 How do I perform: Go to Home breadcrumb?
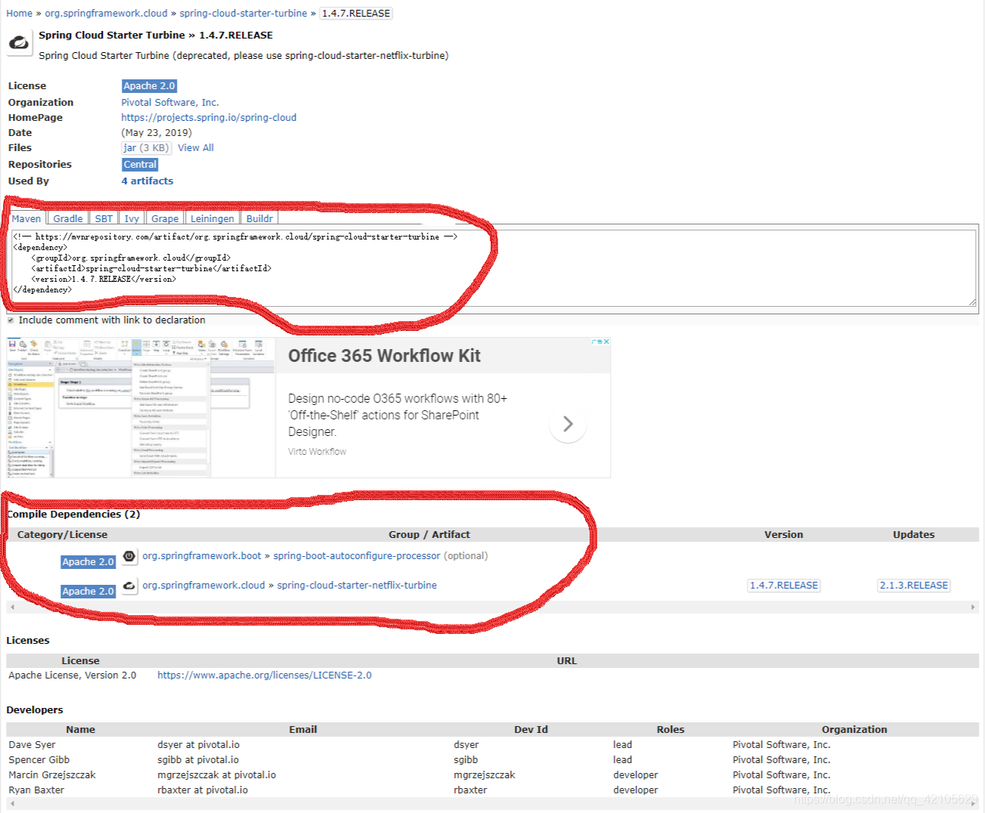19,13
